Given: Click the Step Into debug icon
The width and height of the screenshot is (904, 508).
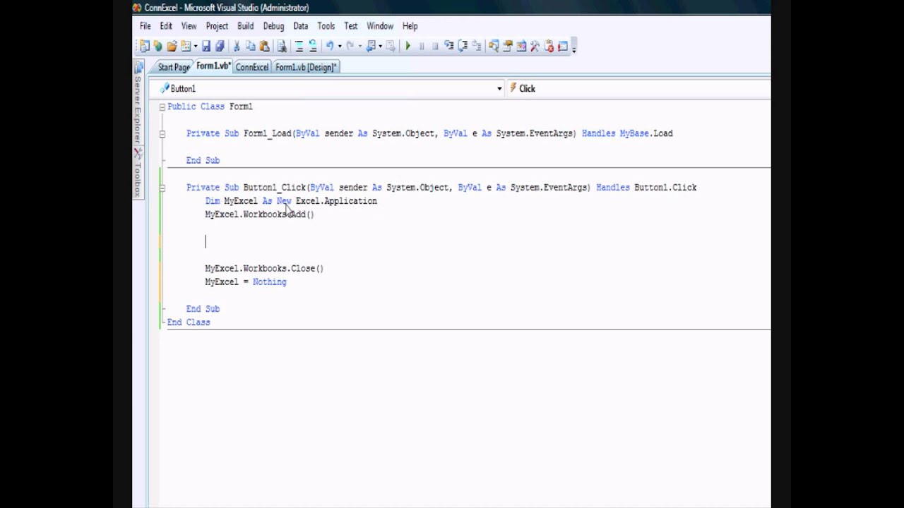Looking at the screenshot, I should (x=448, y=47).
